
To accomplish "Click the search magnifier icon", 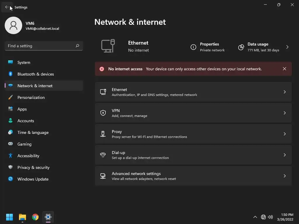I will coord(77,46).
